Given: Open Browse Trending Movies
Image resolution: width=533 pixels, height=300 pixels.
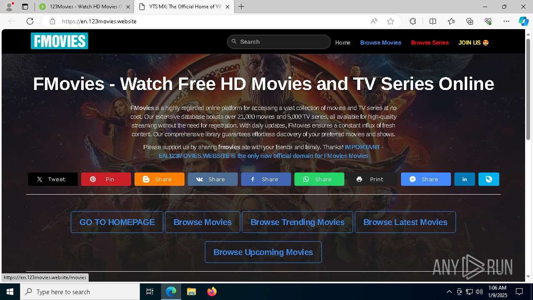Looking at the screenshot, I should pos(298,222).
